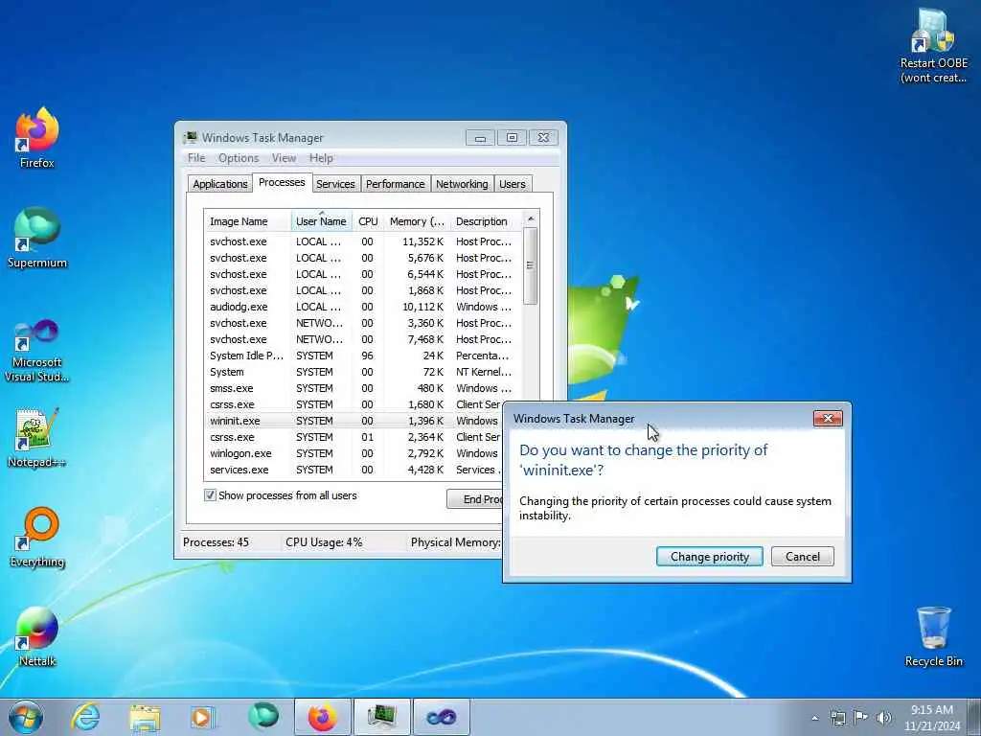981x736 pixels.
Task: Switch to the Performance tab
Action: coord(395,184)
